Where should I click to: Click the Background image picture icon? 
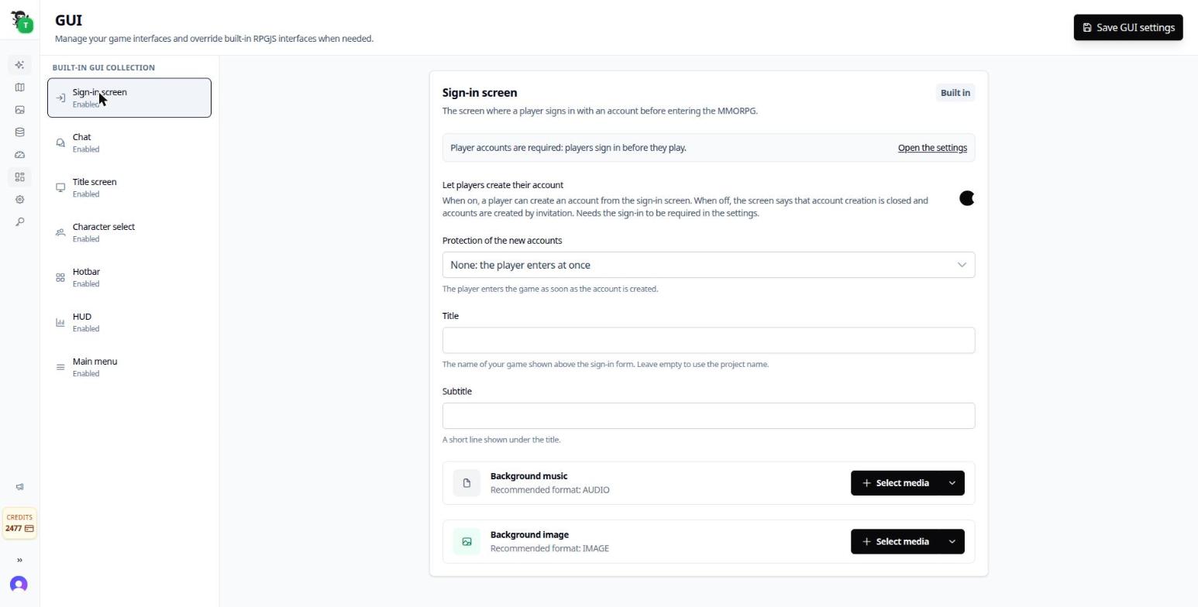tap(466, 542)
